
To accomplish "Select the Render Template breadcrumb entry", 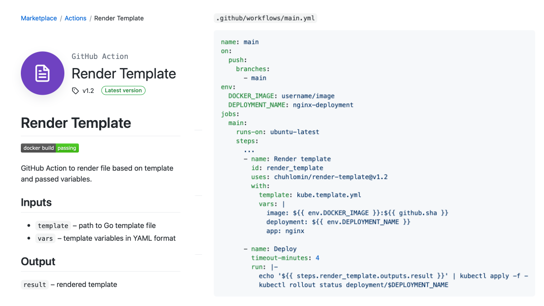I will (x=119, y=18).
